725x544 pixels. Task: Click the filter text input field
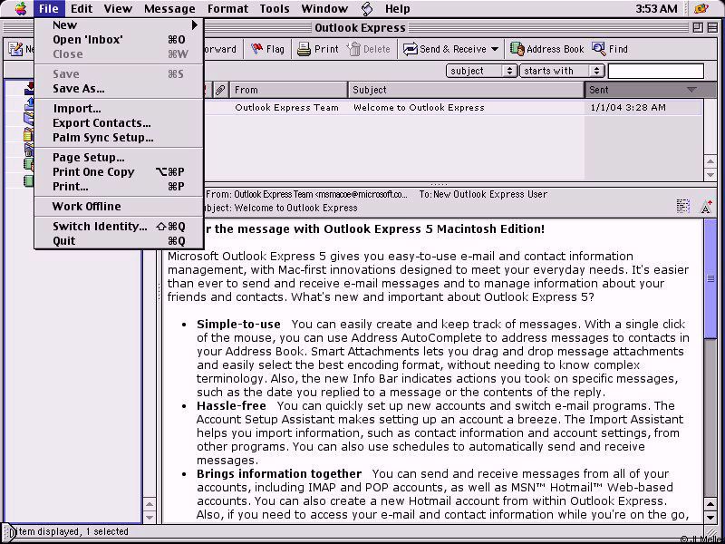(655, 71)
